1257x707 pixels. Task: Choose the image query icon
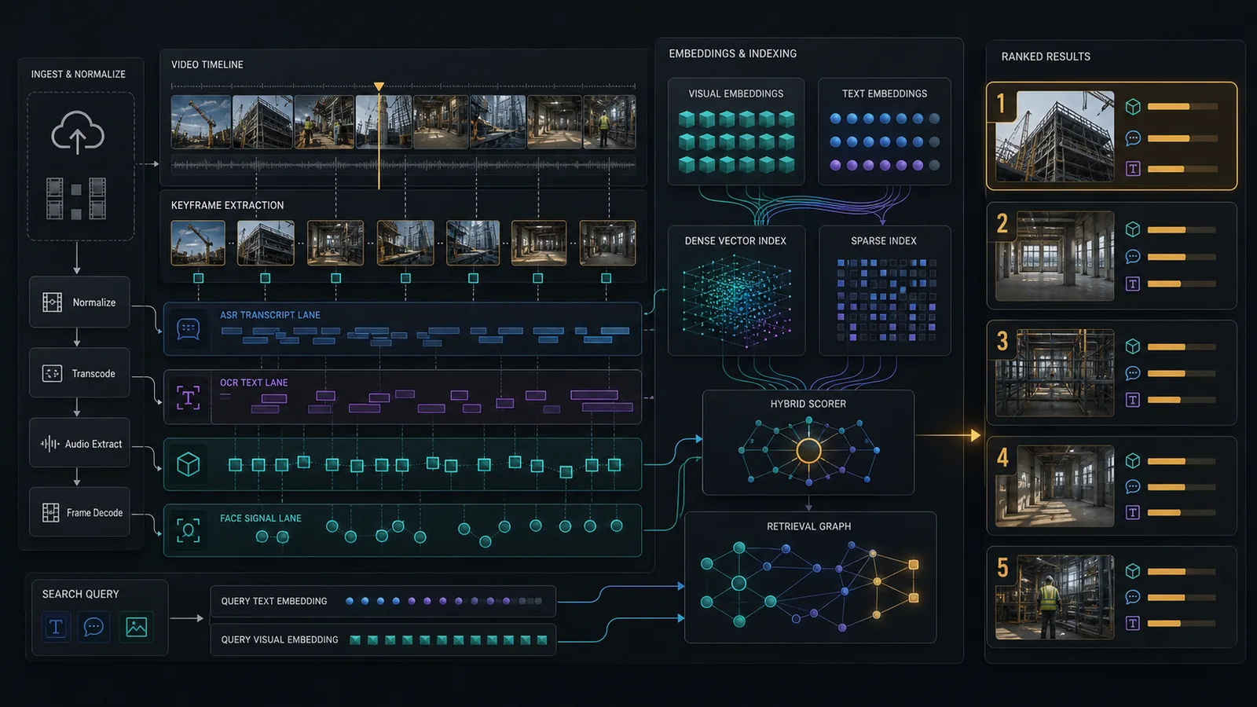pyautogui.click(x=136, y=627)
